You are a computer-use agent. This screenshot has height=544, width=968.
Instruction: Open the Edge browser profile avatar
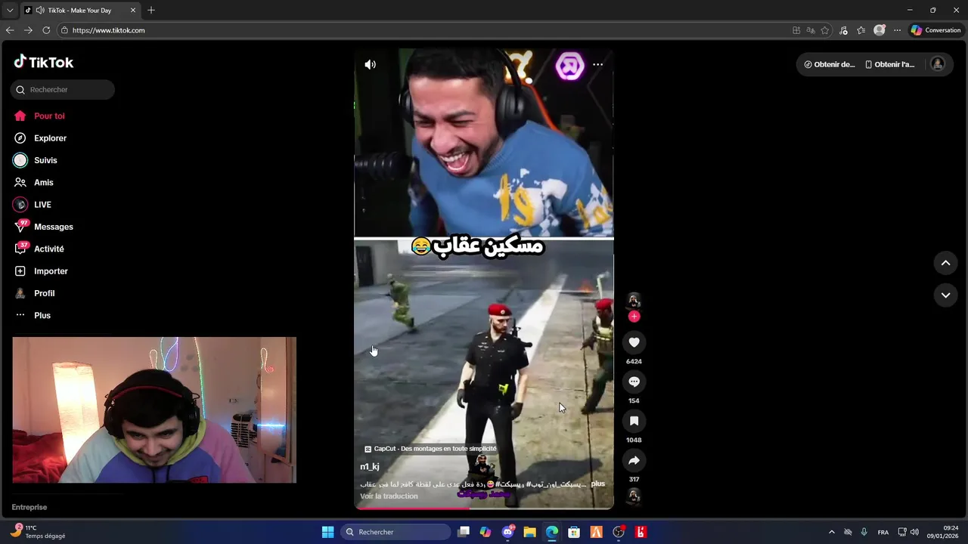[x=880, y=30]
